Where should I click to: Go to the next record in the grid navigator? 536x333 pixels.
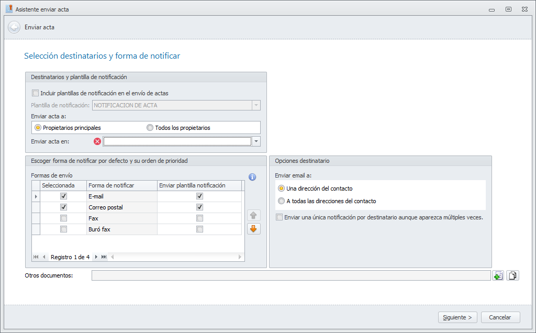(96, 257)
